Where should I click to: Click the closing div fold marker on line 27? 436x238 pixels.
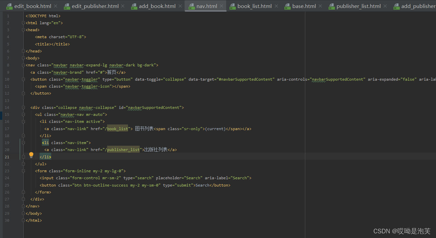click(23, 199)
